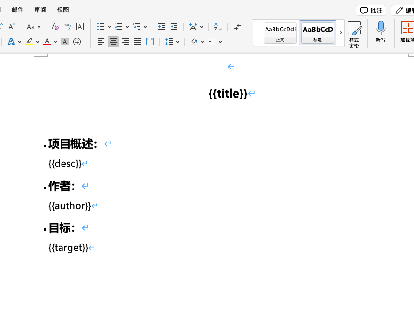Shrink font size with small A icon
Image resolution: width=414 pixels, height=310 pixels.
point(12,27)
